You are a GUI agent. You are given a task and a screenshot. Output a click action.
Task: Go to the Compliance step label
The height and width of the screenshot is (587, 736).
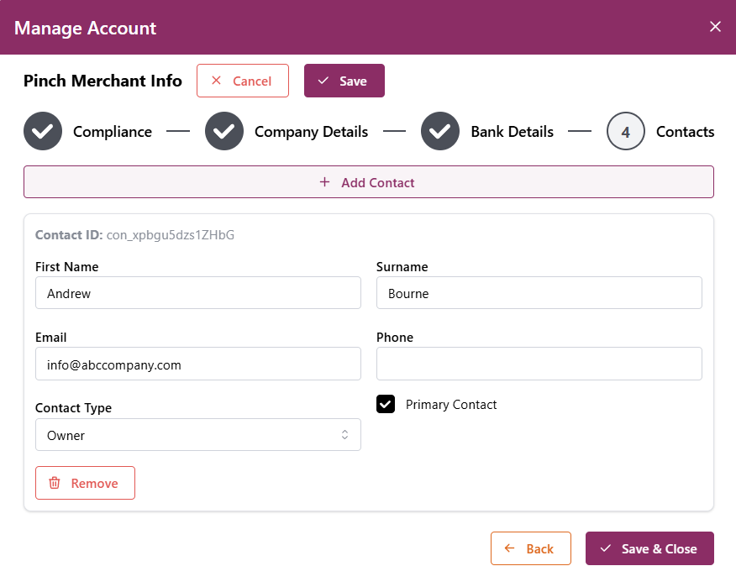tap(113, 132)
